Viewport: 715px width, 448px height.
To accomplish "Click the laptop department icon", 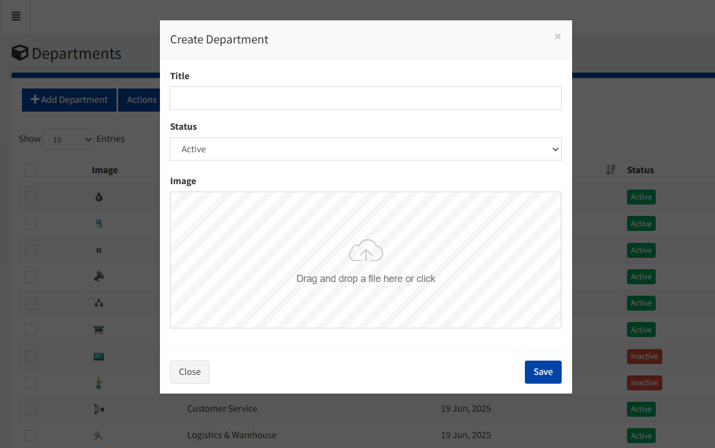I will 98,330.
